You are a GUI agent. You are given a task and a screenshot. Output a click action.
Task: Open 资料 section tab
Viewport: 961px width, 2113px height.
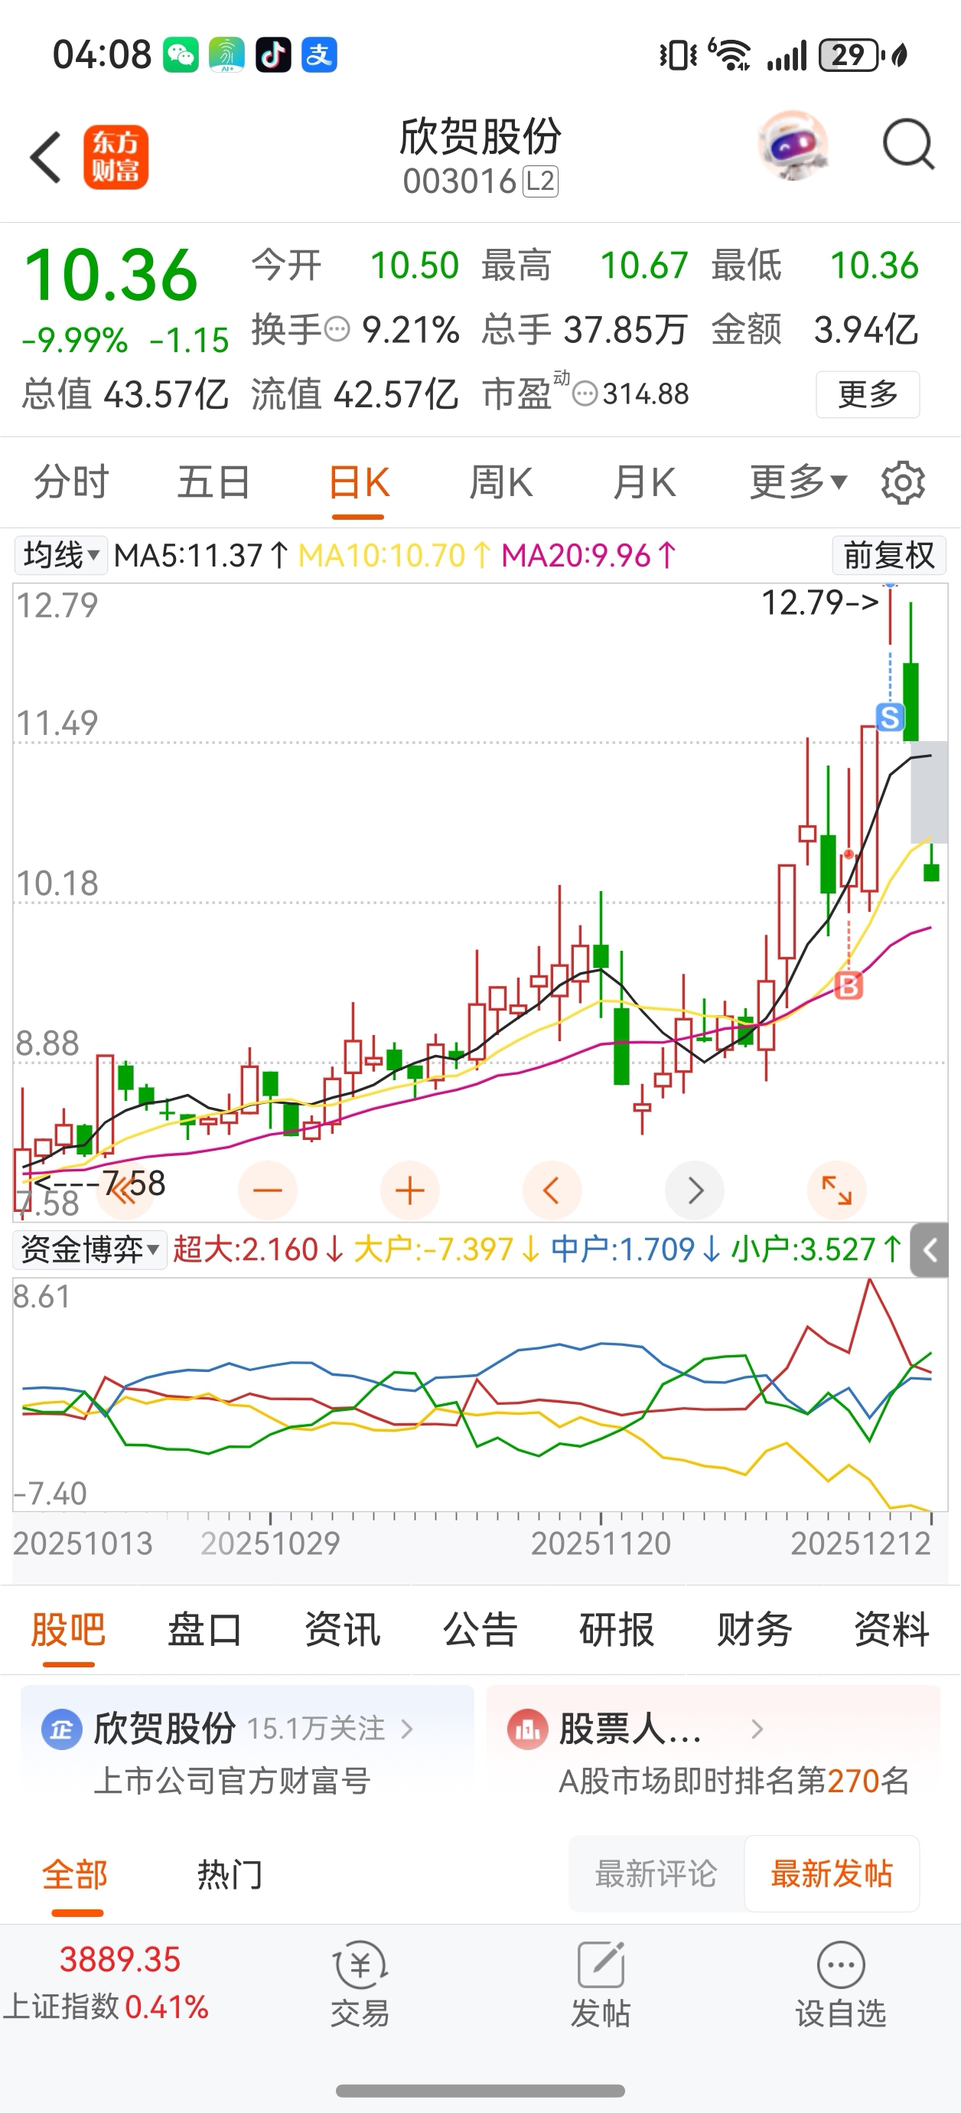pos(892,1629)
